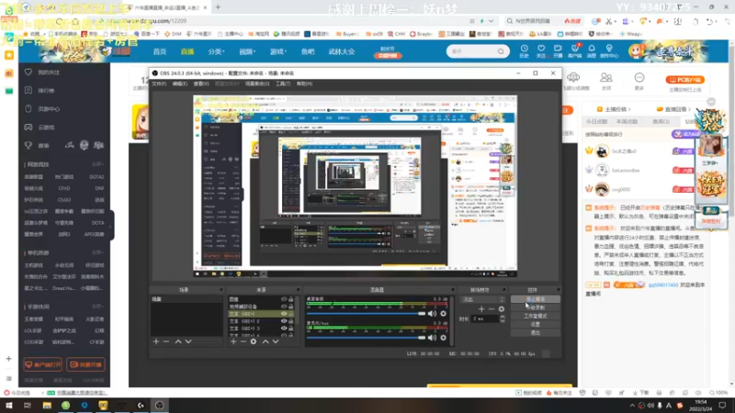Open the 工具(T) menu in OBS

click(283, 84)
